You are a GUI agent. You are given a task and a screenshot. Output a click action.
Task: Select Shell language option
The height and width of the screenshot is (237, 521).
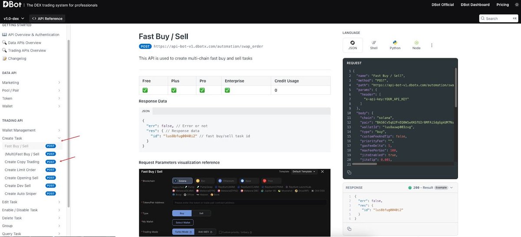pos(374,45)
